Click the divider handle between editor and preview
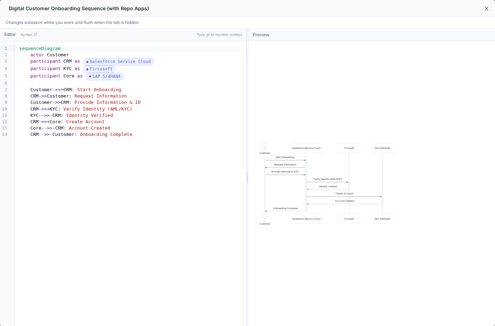Image resolution: width=495 pixels, height=326 pixels. [x=247, y=177]
